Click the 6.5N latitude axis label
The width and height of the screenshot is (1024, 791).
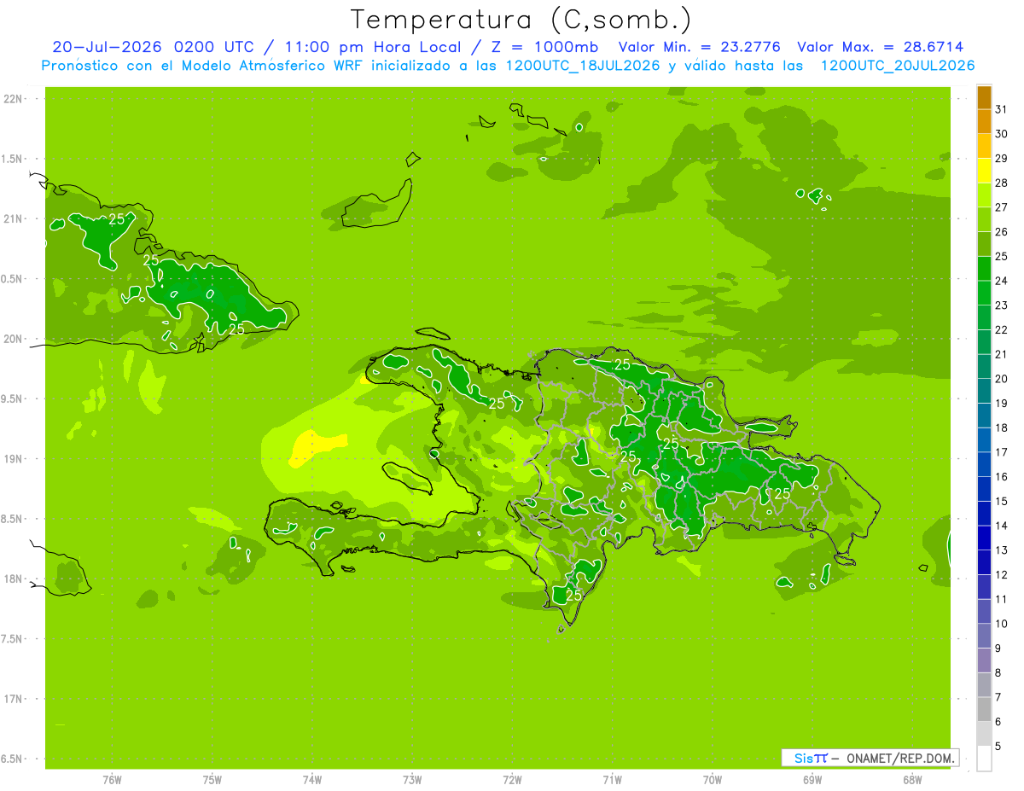click(x=13, y=759)
